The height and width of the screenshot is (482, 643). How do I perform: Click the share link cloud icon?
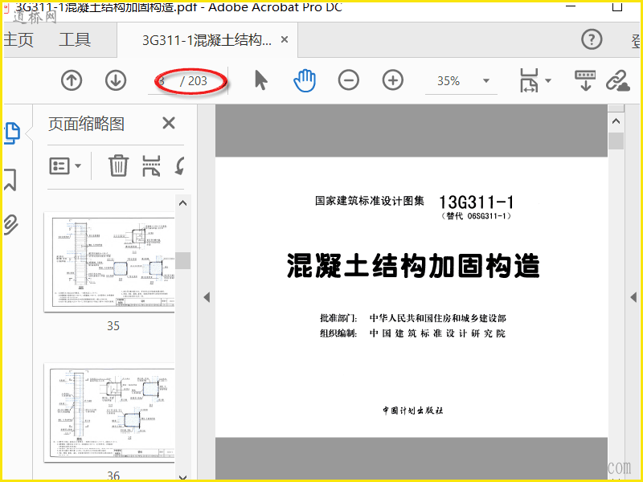(617, 80)
